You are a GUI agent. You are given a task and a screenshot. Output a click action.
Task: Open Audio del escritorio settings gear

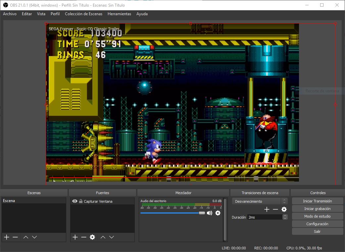[218, 213]
